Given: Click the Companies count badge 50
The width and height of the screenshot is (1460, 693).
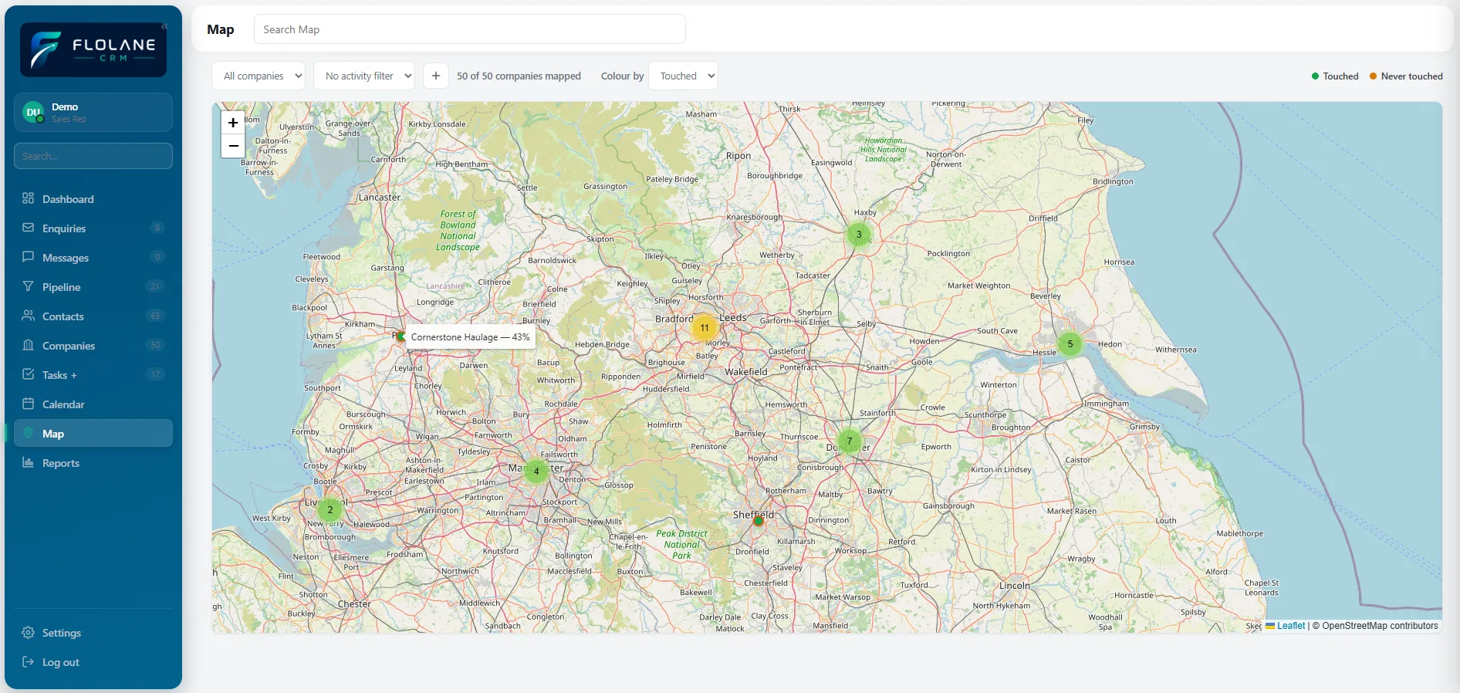Looking at the screenshot, I should [155, 345].
